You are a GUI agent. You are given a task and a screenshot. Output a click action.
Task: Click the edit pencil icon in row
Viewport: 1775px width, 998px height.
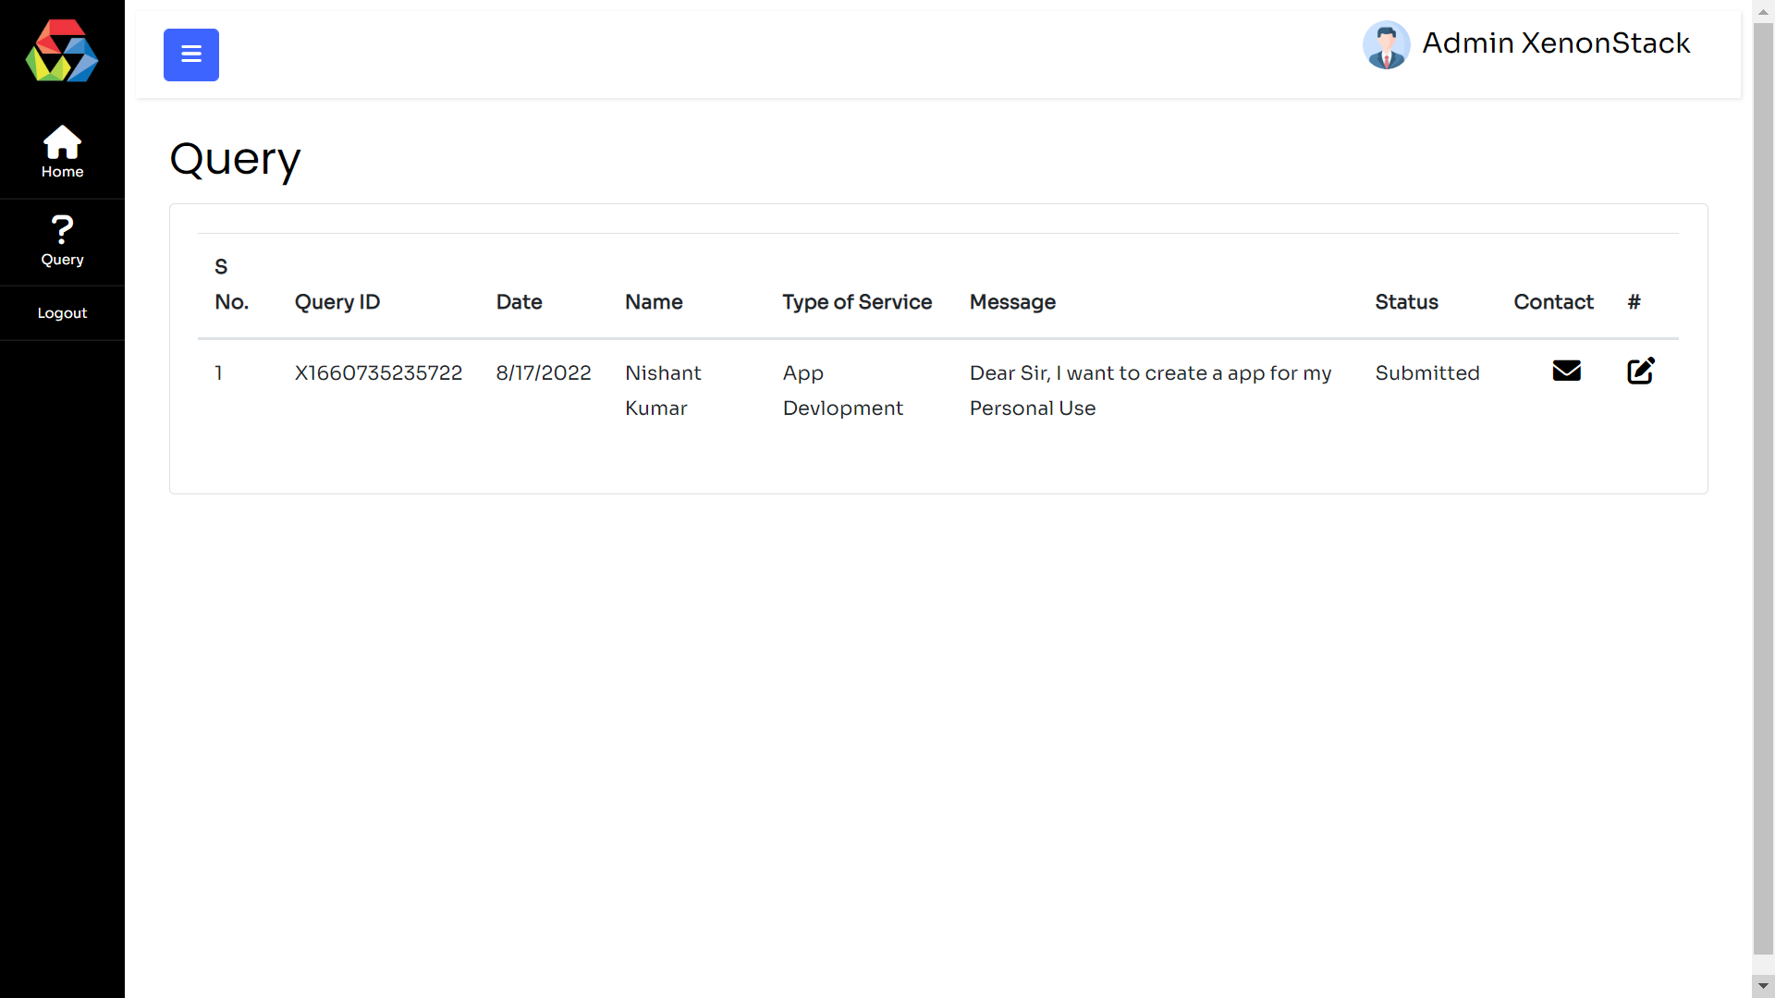pyautogui.click(x=1640, y=371)
